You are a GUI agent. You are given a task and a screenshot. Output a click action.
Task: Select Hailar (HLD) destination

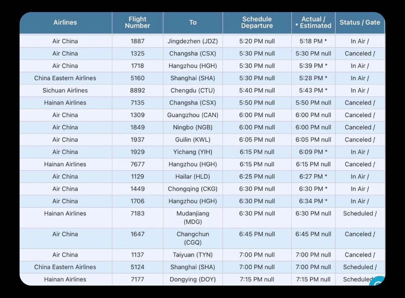coord(193,177)
